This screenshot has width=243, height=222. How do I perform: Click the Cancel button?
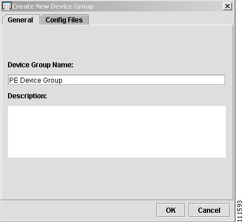tap(209, 210)
